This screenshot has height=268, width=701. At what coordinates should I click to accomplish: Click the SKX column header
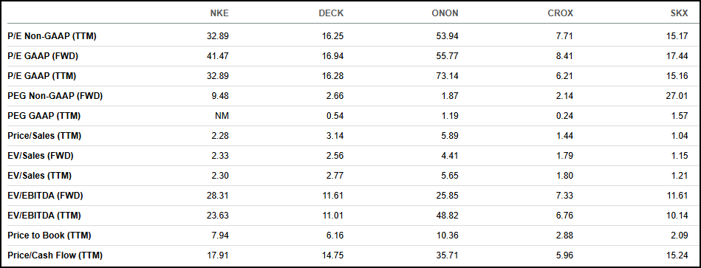tap(679, 13)
